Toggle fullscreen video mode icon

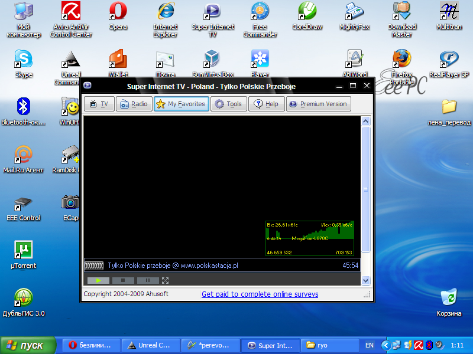[166, 280]
